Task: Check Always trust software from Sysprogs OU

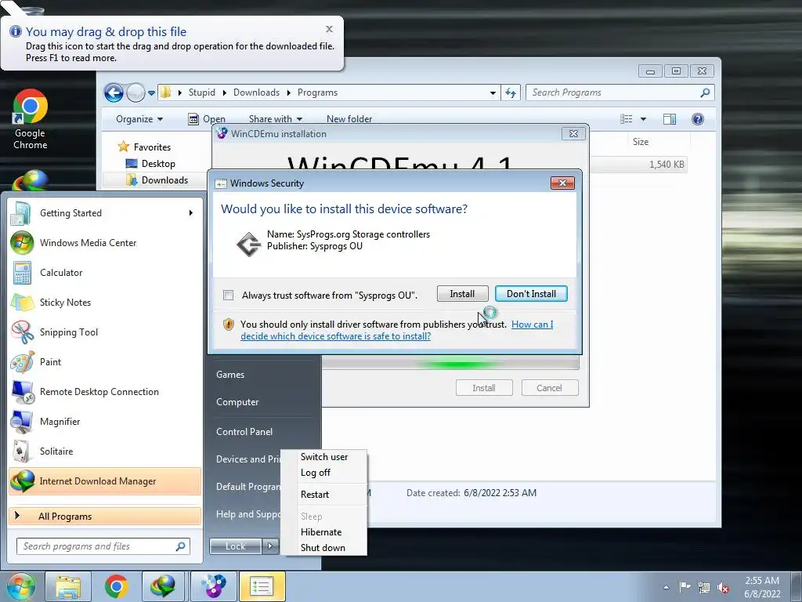Action: (x=228, y=295)
